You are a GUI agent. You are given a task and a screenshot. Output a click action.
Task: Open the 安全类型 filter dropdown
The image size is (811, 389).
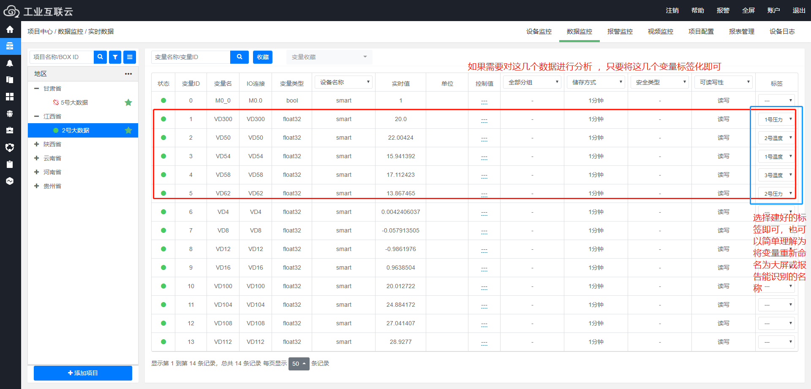click(660, 82)
